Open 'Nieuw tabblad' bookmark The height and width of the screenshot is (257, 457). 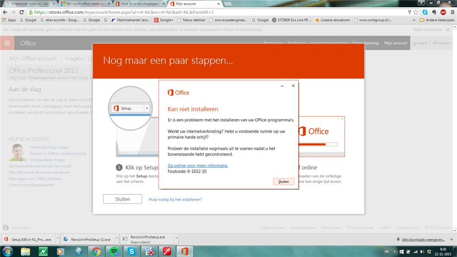(x=191, y=20)
